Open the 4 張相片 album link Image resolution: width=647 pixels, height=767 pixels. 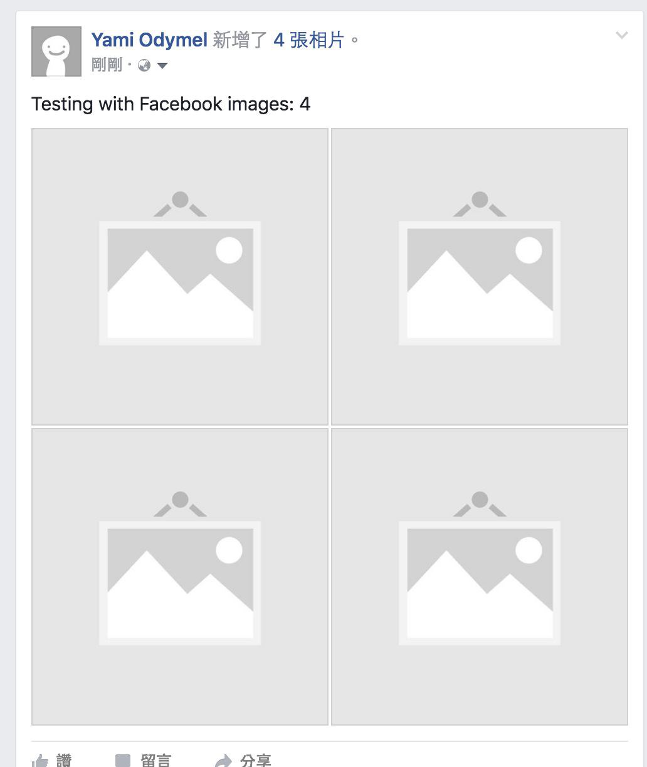point(309,40)
